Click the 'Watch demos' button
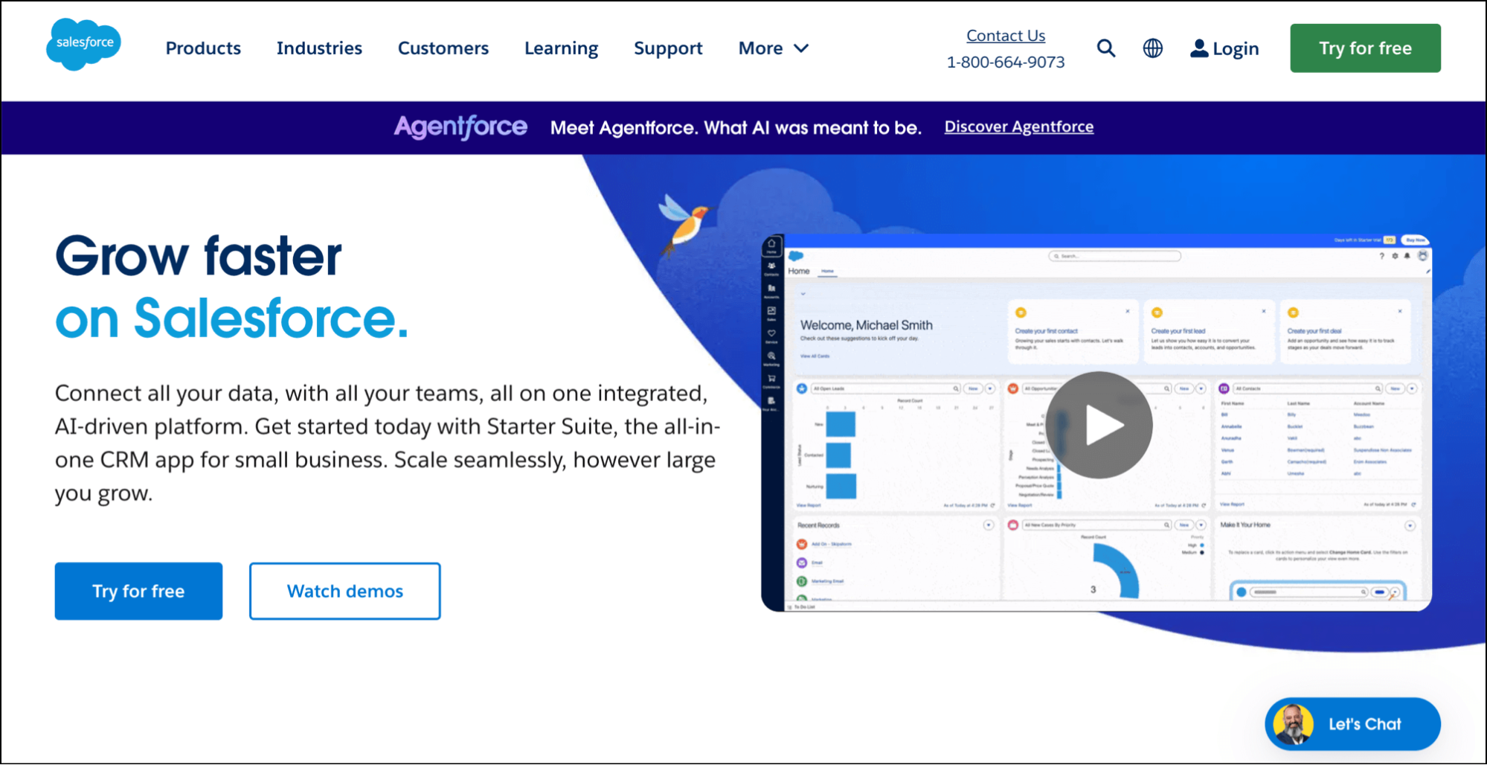This screenshot has height=765, width=1487. tap(345, 591)
